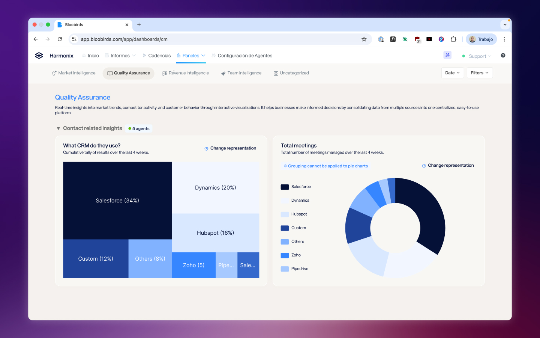This screenshot has height=338, width=540.
Task: Click Hubspot (16%) treemap block
Action: point(216,233)
